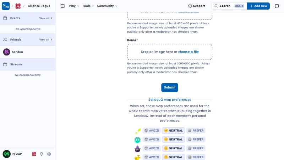Screen dimensions: 284x160
Task: Click the N-ZAP username
Action: pyautogui.click(x=17, y=154)
